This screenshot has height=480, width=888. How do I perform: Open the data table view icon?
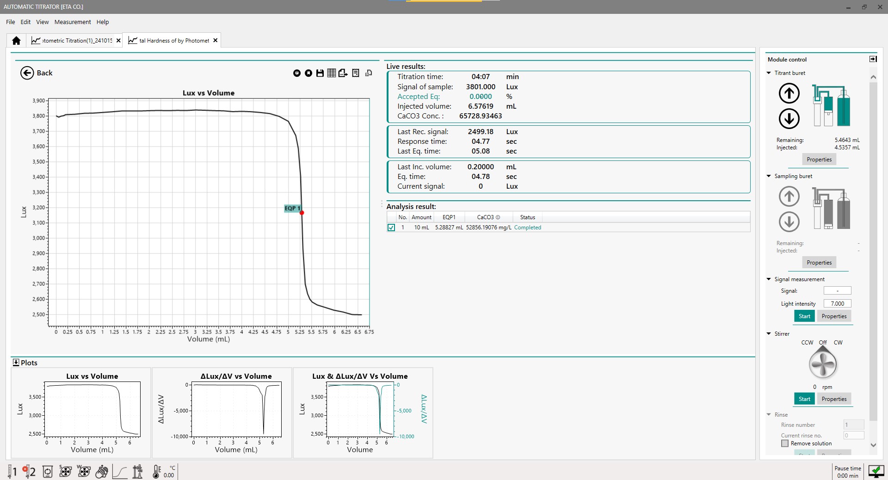pos(332,73)
